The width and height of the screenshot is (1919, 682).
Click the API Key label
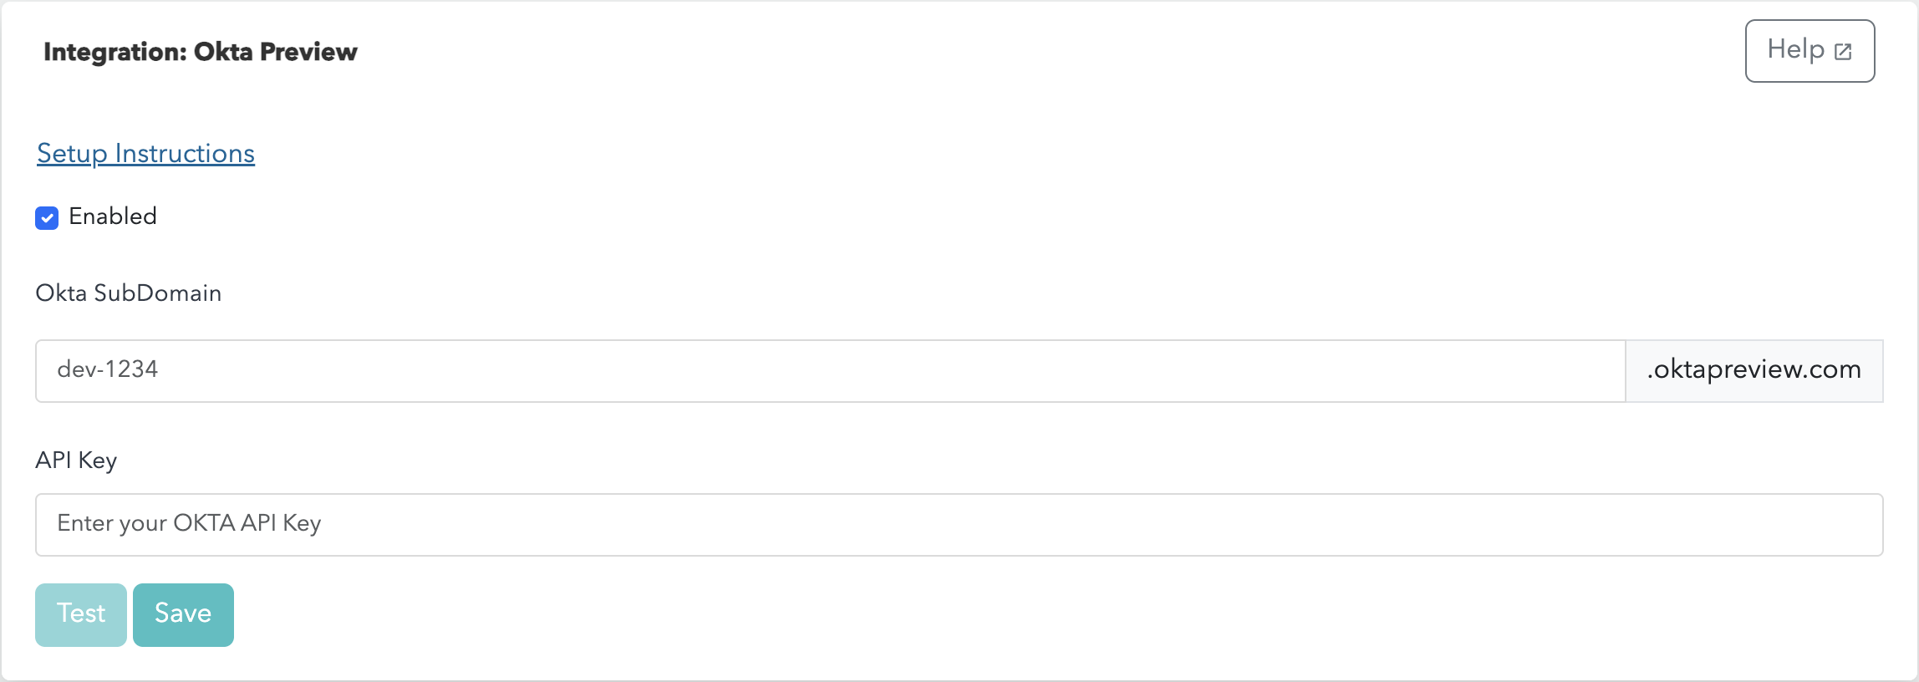(76, 461)
